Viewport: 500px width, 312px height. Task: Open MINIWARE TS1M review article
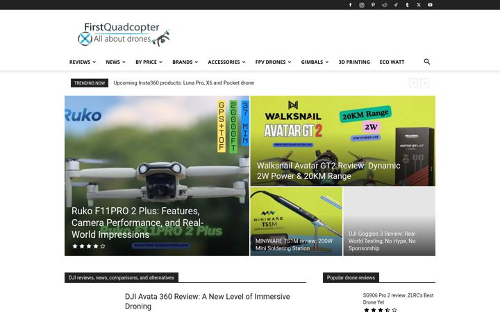pyautogui.click(x=294, y=245)
